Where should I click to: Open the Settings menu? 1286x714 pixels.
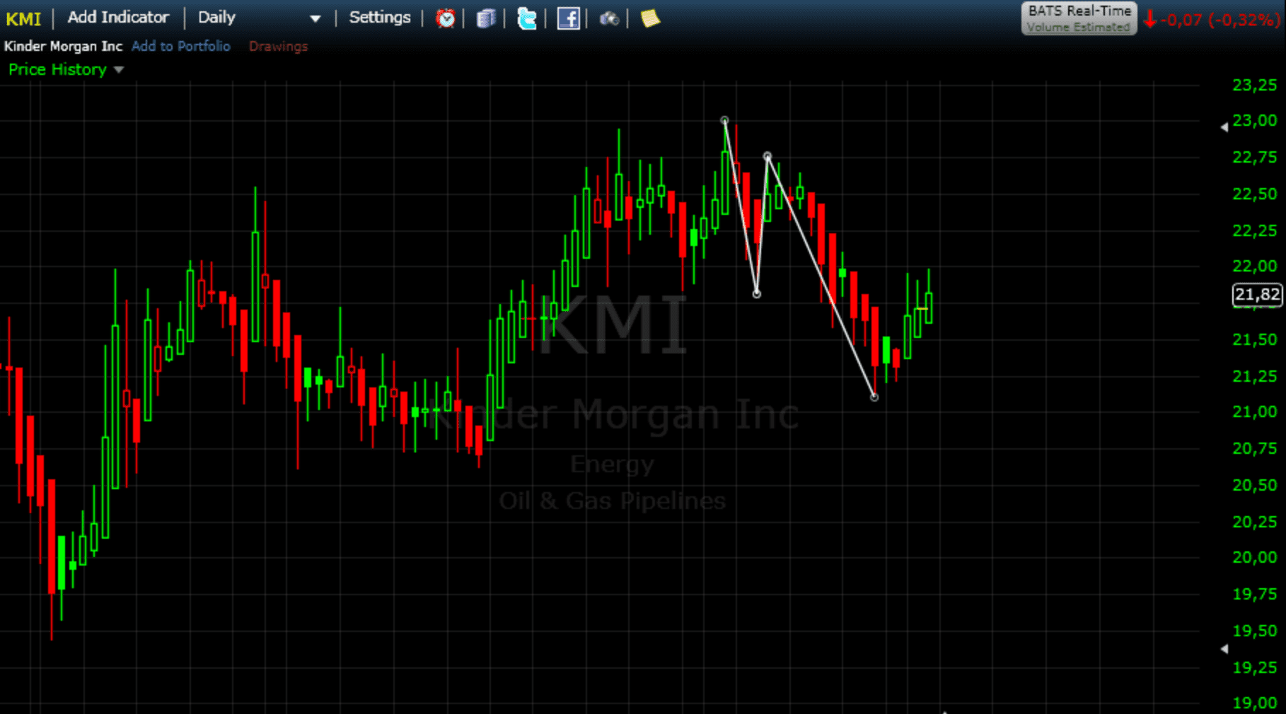click(380, 18)
